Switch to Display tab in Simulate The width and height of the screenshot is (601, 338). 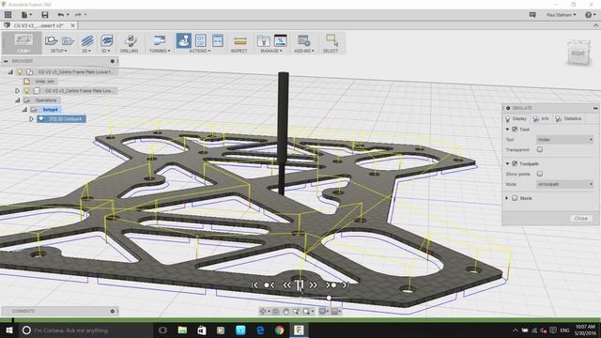(516, 119)
